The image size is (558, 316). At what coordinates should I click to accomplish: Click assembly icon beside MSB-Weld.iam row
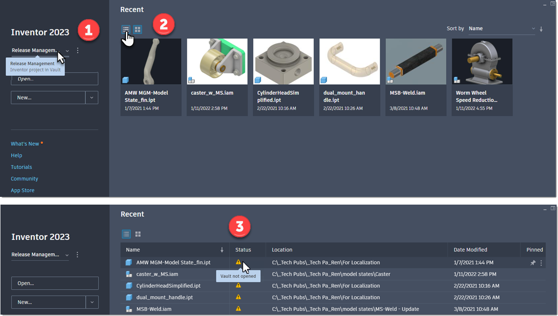(x=129, y=309)
